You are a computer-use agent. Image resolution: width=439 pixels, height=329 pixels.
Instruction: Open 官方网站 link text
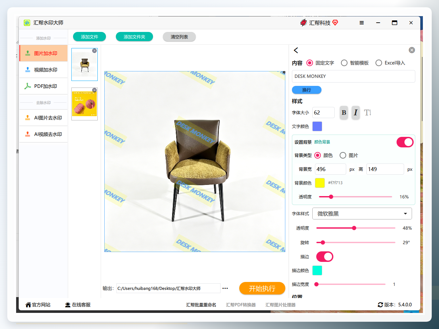coord(41,305)
